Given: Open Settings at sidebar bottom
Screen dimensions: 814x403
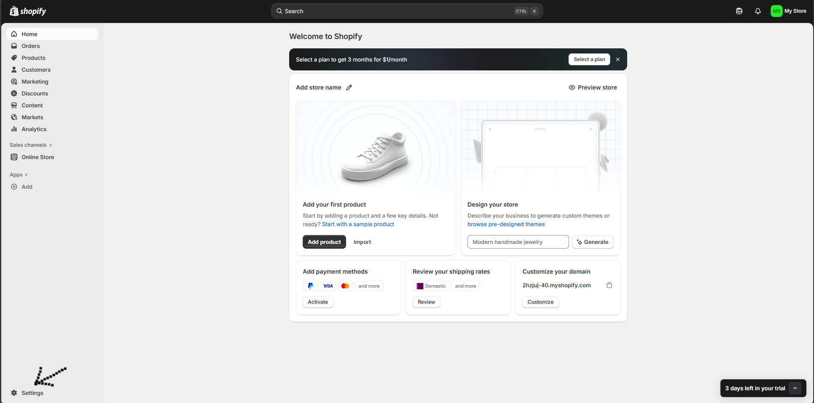Looking at the screenshot, I should (x=52, y=393).
